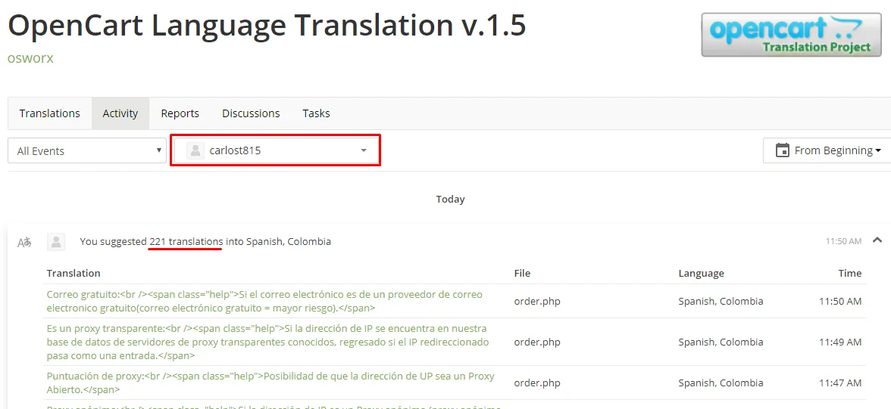Click the File column header
This screenshot has height=409, width=891.
[x=522, y=274]
